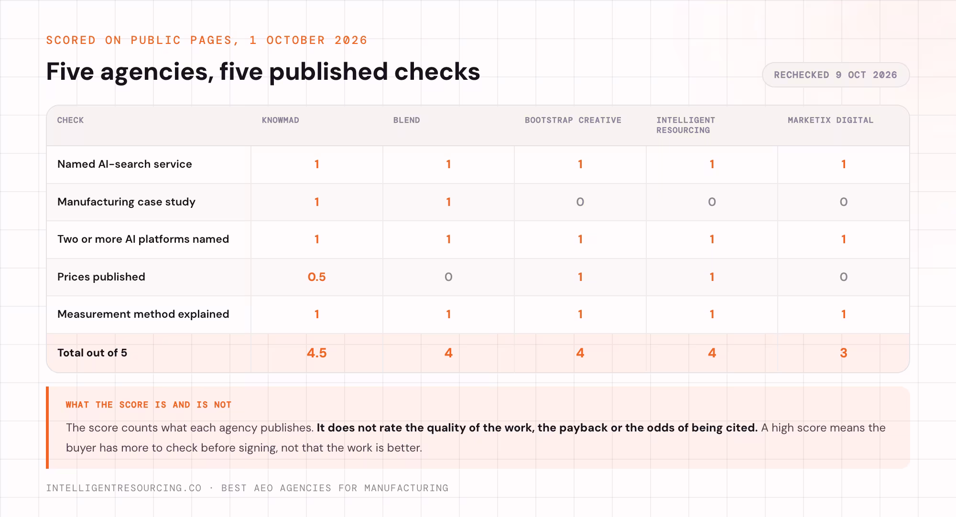This screenshot has width=956, height=517.
Task: Click 'Scored on public pages, 1 October 2026' label
Action: [x=207, y=40]
